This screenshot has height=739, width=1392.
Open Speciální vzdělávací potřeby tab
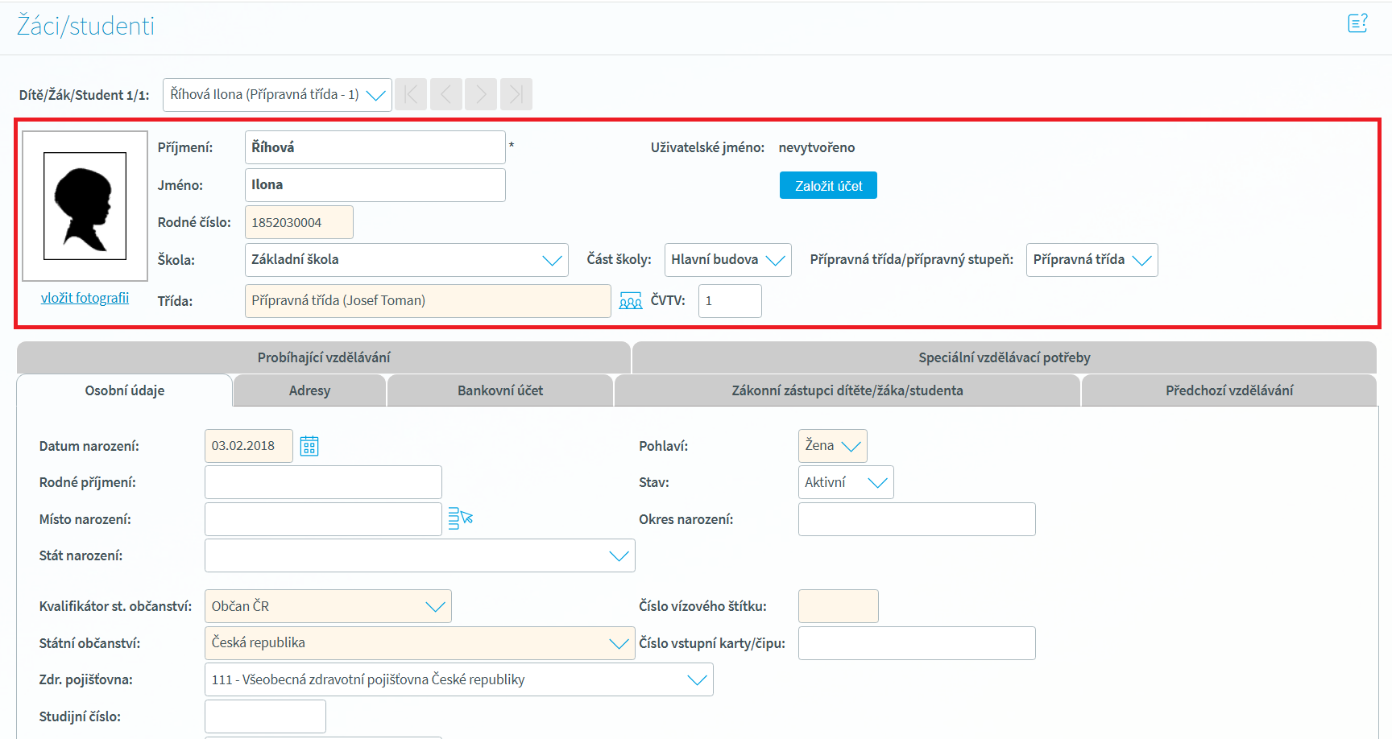click(1004, 357)
